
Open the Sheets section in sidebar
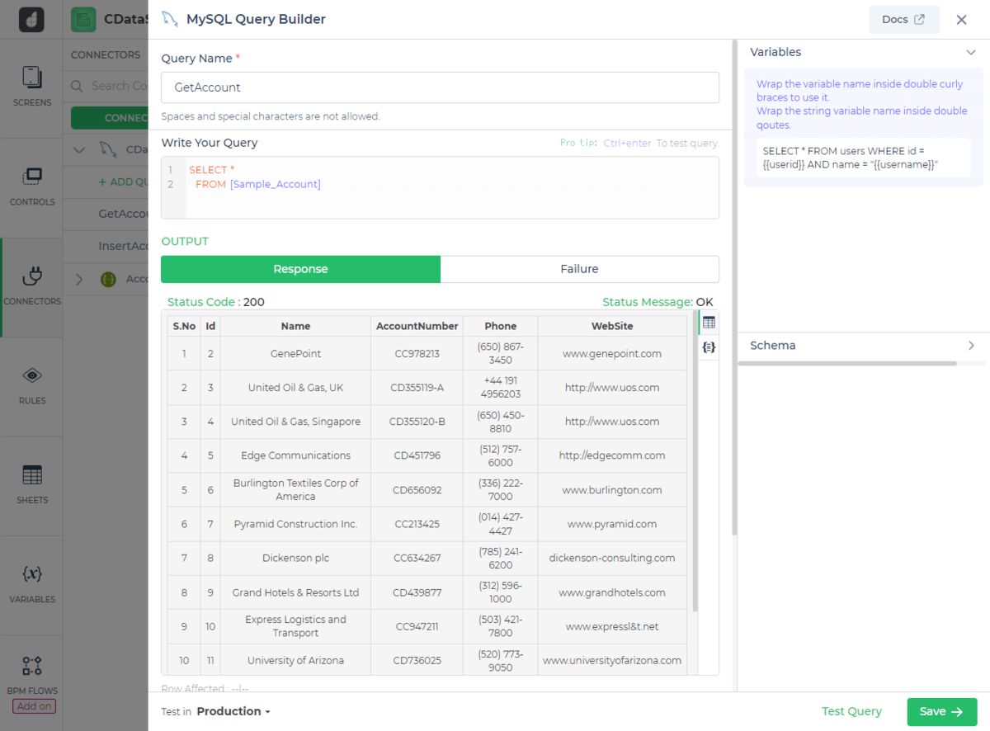(32, 484)
